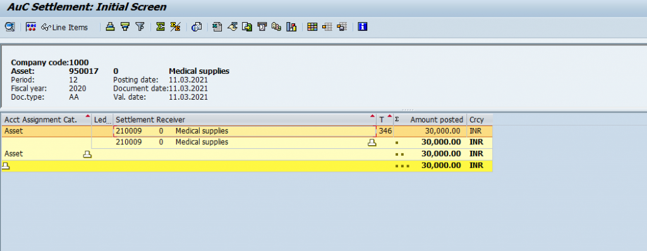Click the blue information icon
Screen dimensions: 647x251
point(363,27)
